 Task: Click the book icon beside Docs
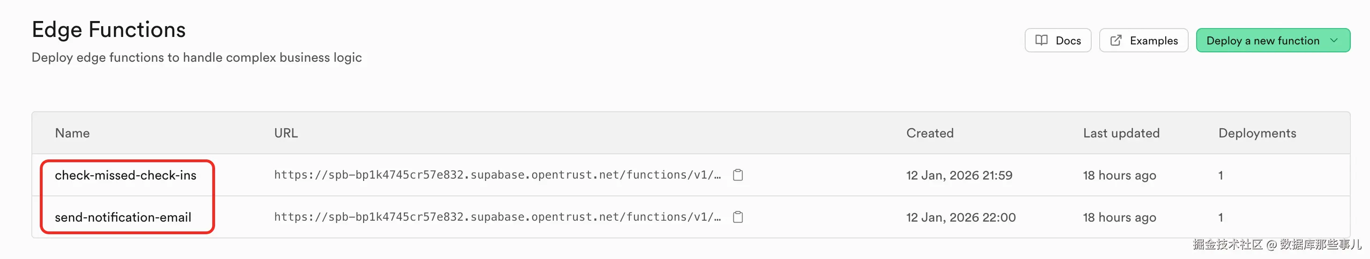(x=1042, y=40)
